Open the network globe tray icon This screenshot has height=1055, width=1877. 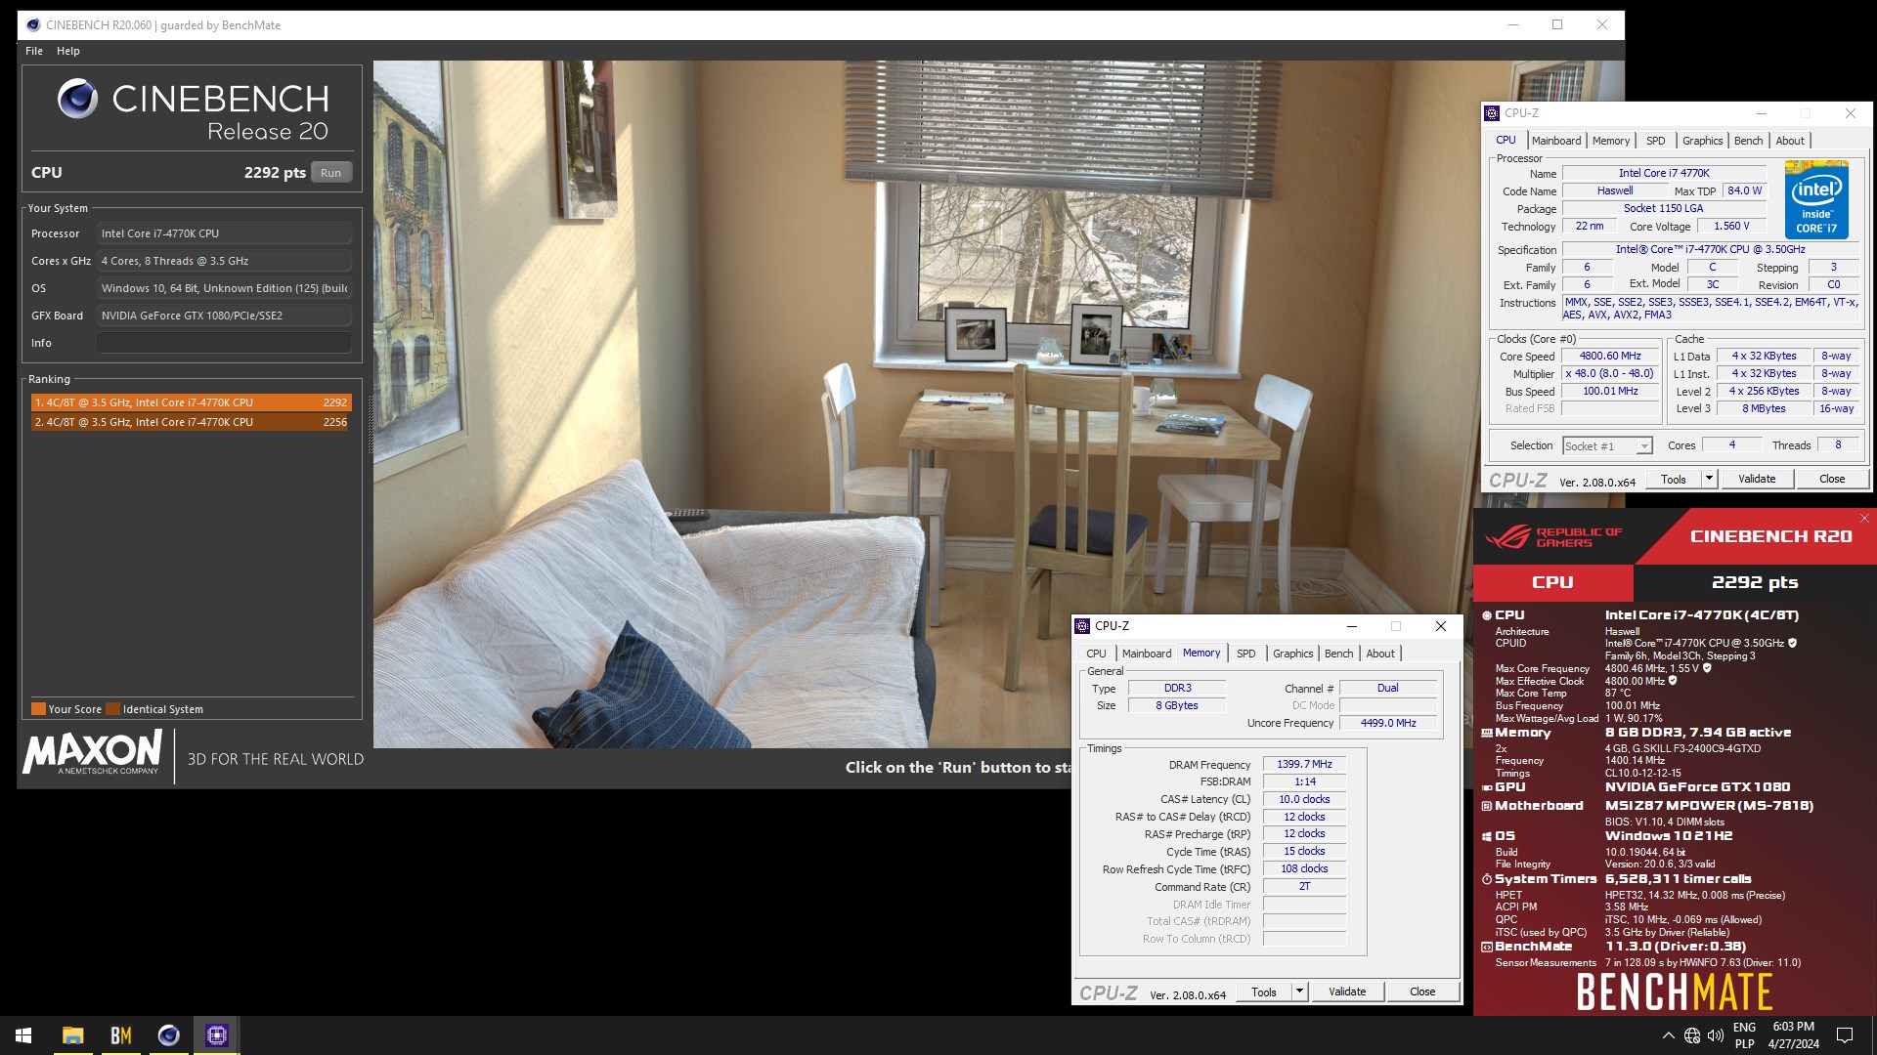pyautogui.click(x=1692, y=1035)
